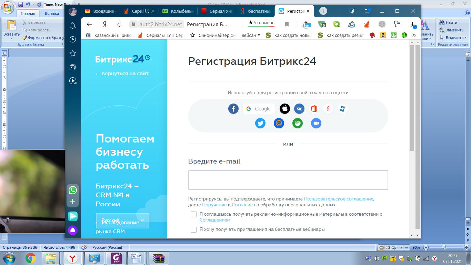Sign up with the VK icon
Viewport: 471px width, 265px height.
point(299,109)
